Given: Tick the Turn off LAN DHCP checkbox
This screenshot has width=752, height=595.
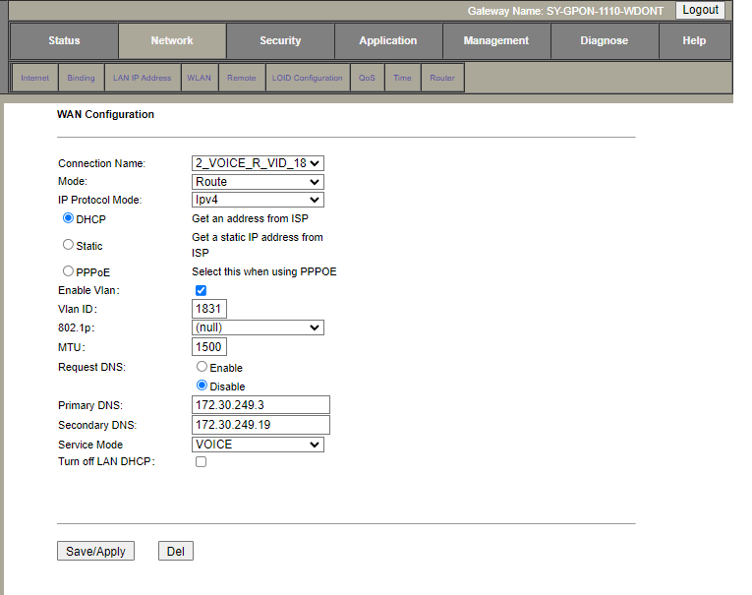Looking at the screenshot, I should tap(201, 461).
